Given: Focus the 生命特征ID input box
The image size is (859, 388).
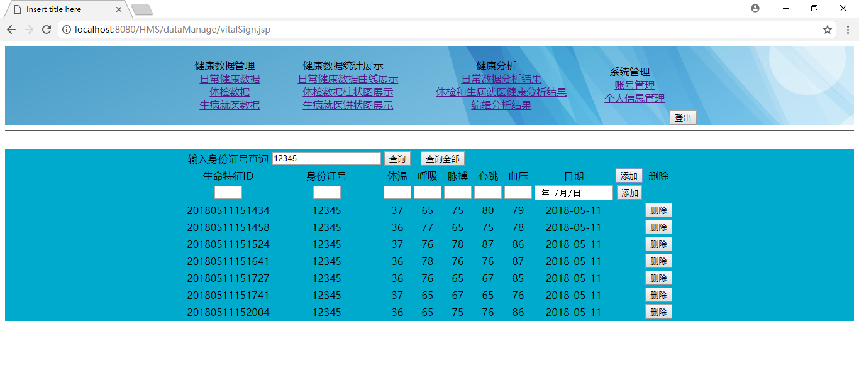Looking at the screenshot, I should click(x=228, y=193).
